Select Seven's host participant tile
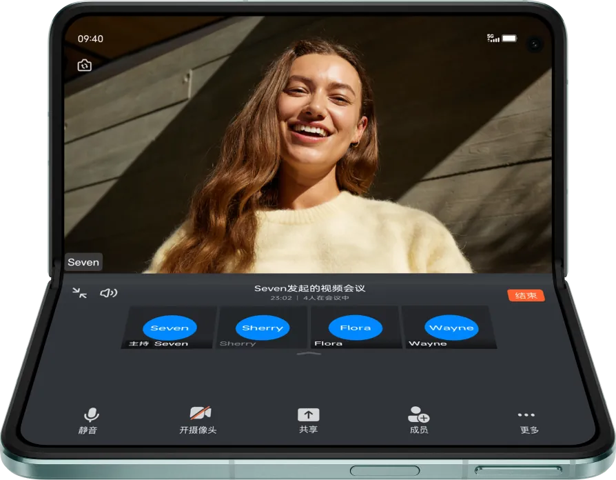 tap(170, 328)
